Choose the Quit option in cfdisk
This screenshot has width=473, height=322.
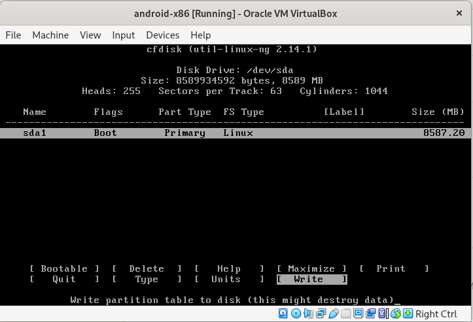(64, 279)
